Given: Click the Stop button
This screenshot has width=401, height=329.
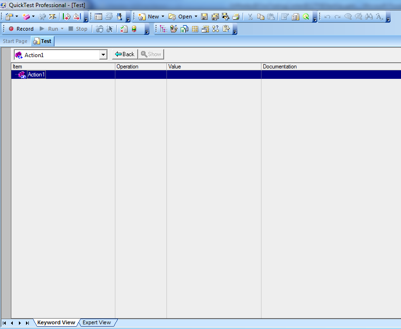Looking at the screenshot, I should click(78, 29).
